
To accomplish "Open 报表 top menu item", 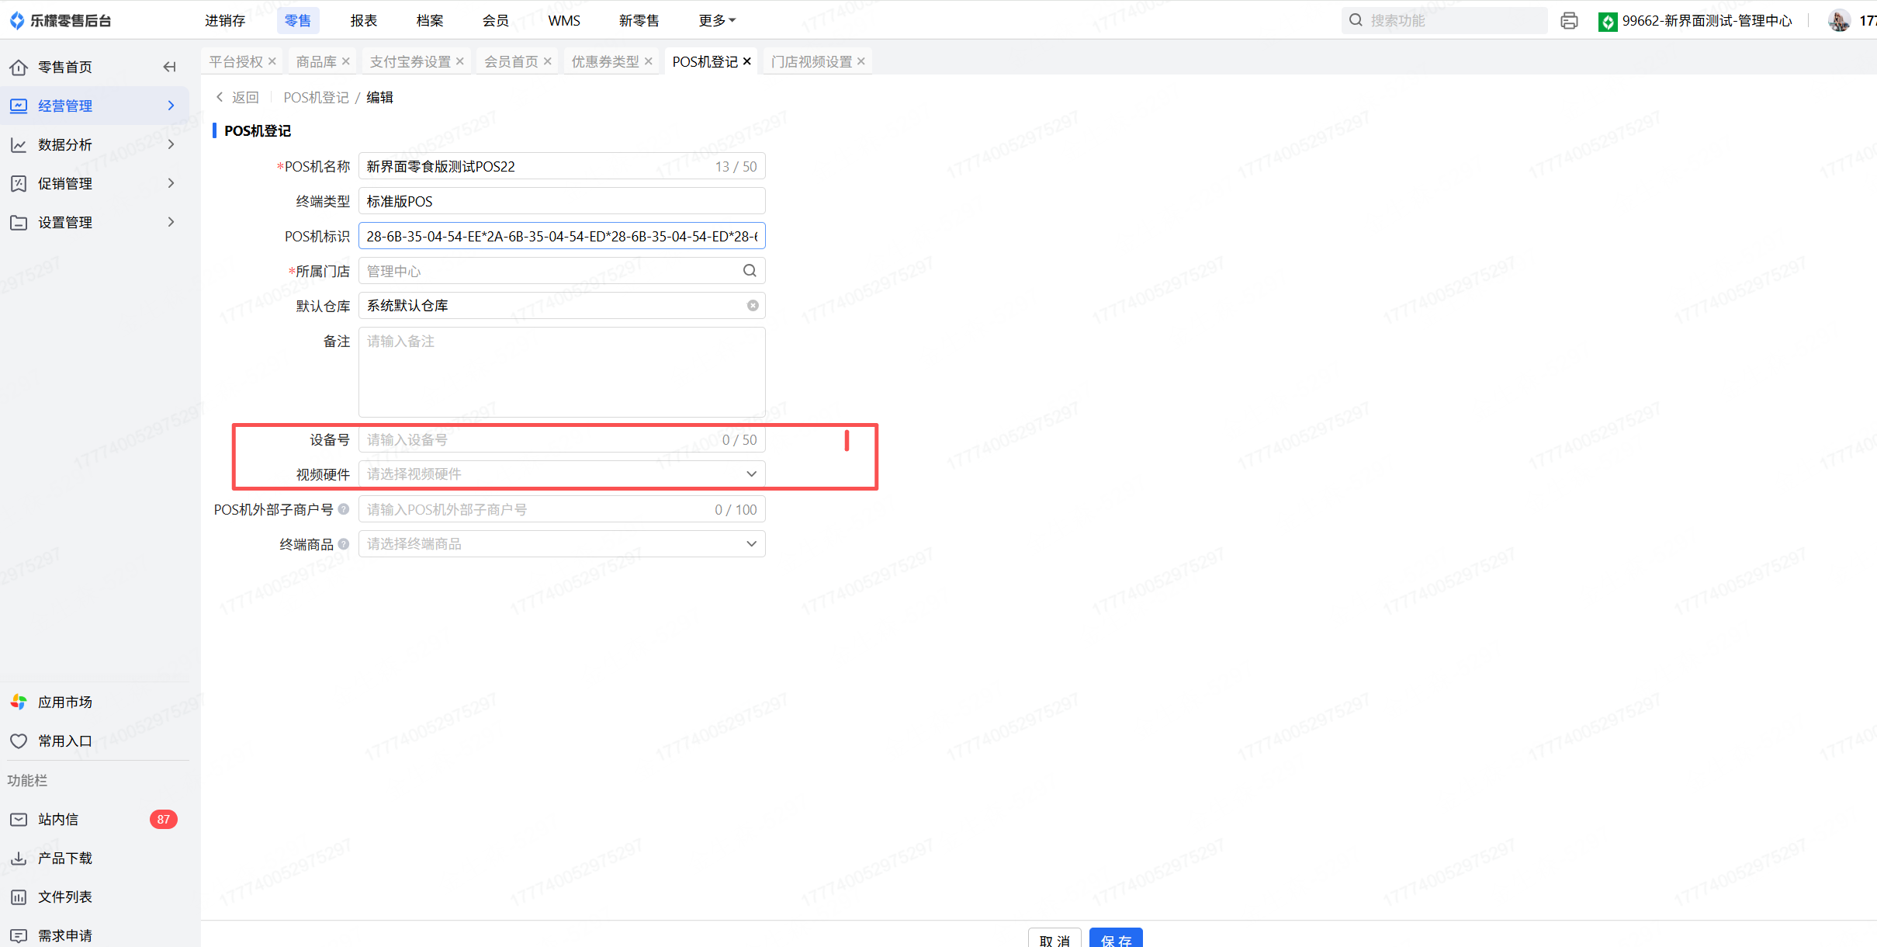I will (x=363, y=21).
